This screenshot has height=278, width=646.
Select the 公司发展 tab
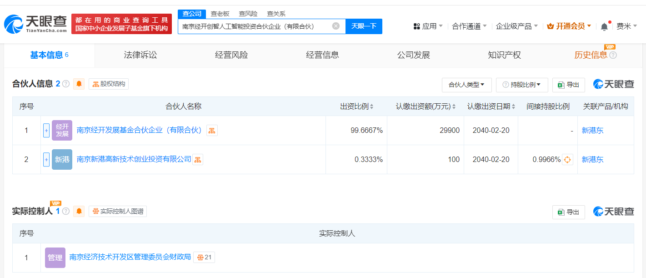[x=413, y=55]
